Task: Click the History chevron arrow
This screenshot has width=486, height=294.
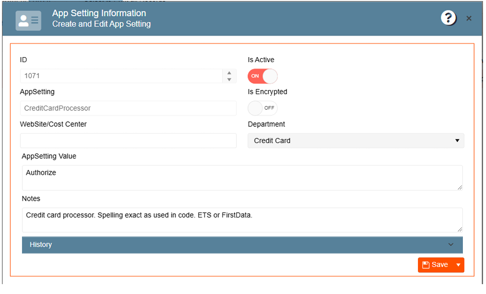Action: pos(451,245)
